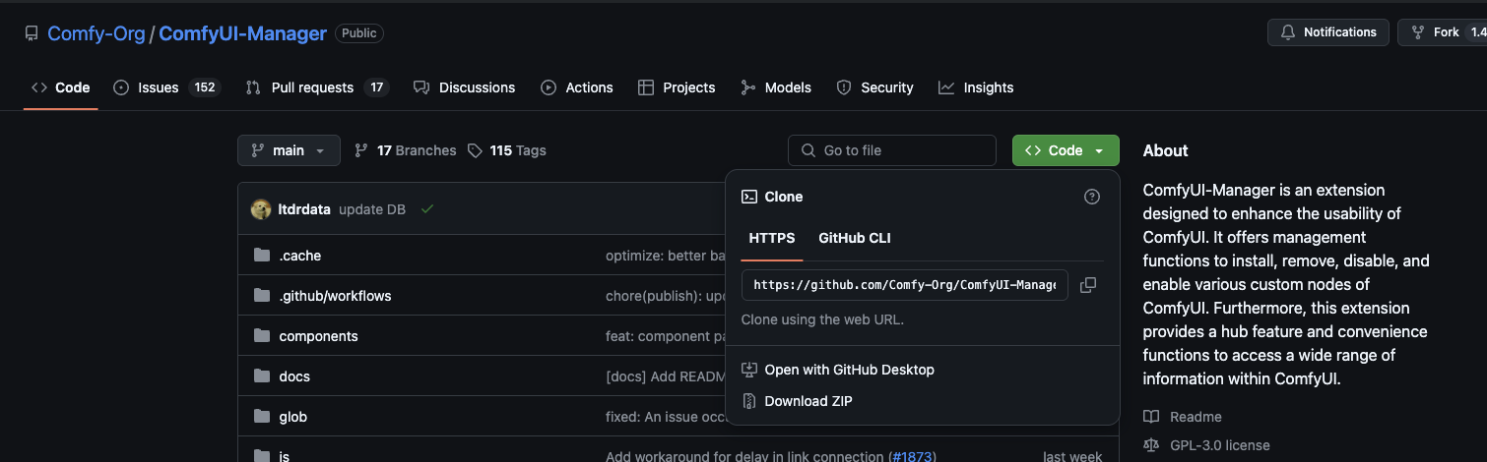Click the branch icon beside 17 Branches

tap(361, 150)
